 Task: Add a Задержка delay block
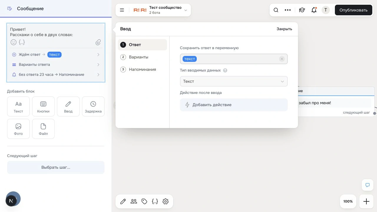point(93,106)
